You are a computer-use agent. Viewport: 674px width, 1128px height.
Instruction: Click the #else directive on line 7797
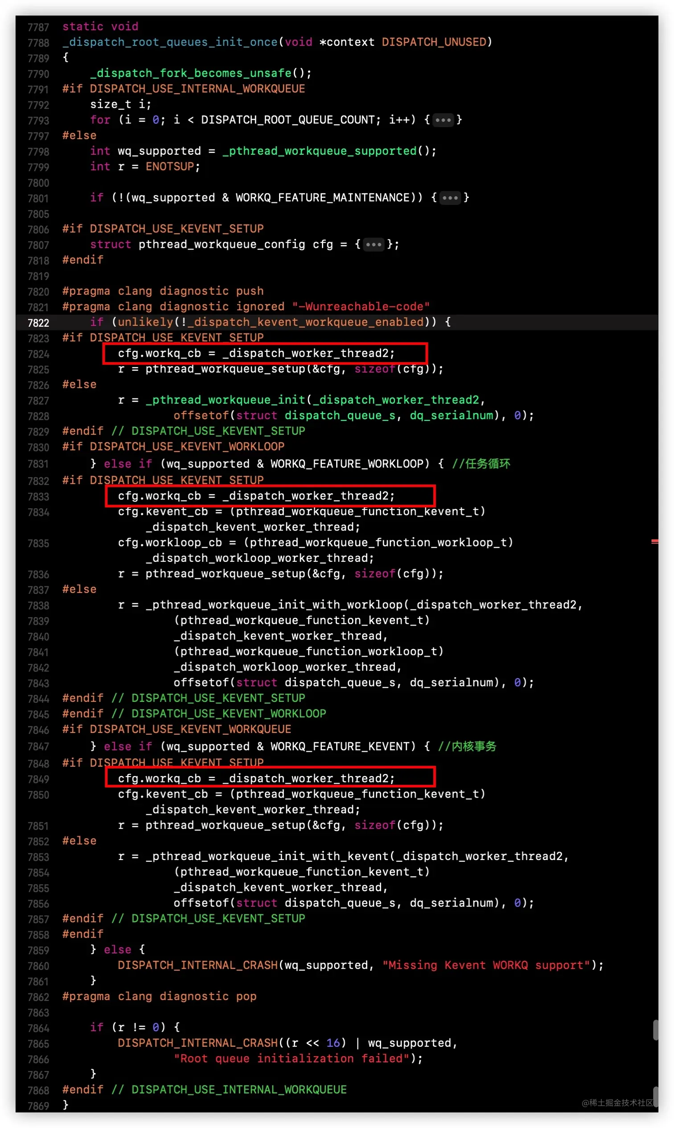[x=79, y=136]
